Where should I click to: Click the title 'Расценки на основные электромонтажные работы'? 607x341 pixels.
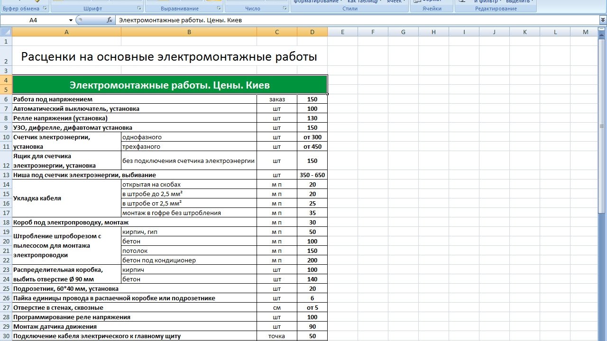click(x=169, y=57)
